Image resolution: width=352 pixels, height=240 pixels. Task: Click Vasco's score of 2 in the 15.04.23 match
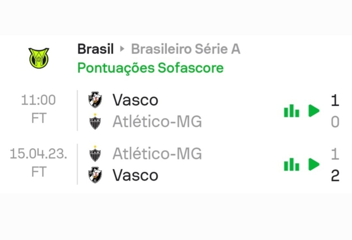pos(335,176)
